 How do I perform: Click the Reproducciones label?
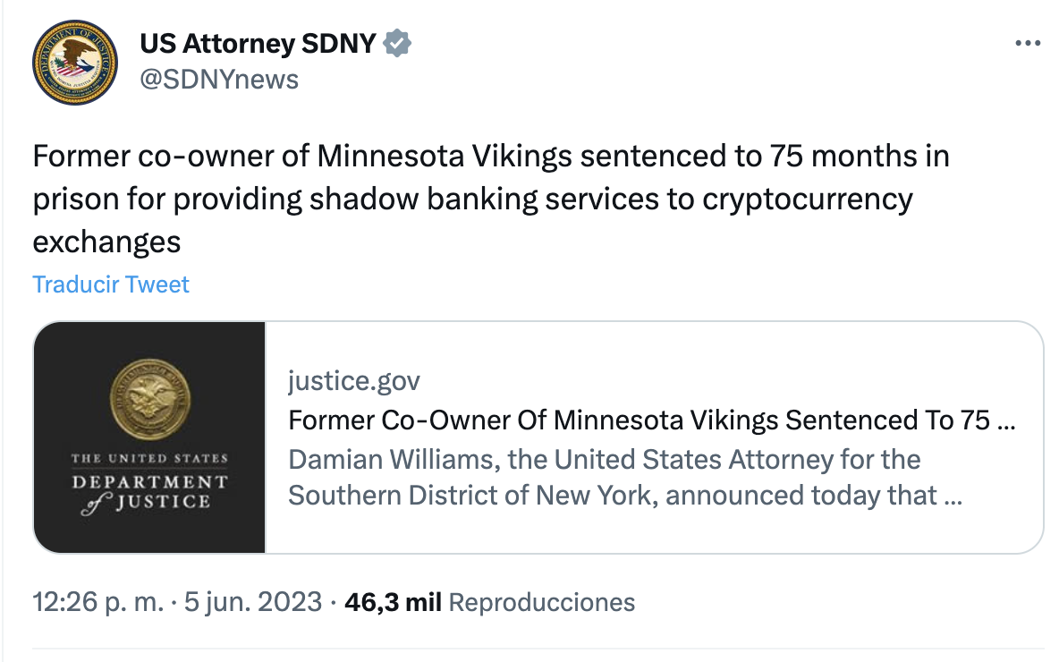541,602
